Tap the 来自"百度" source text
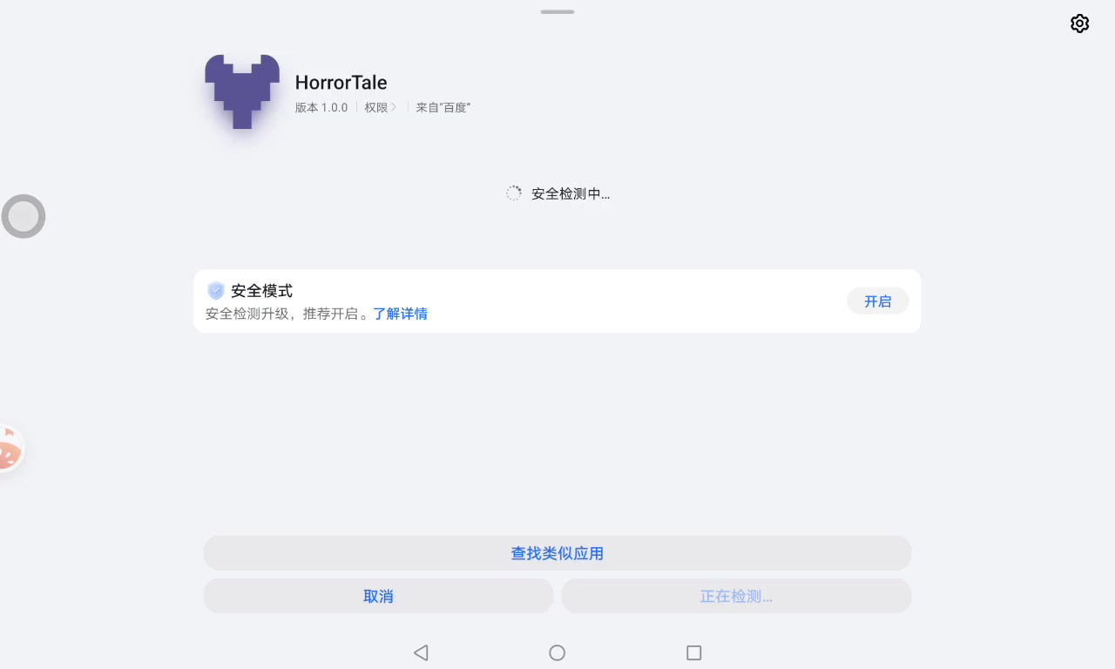 443,107
